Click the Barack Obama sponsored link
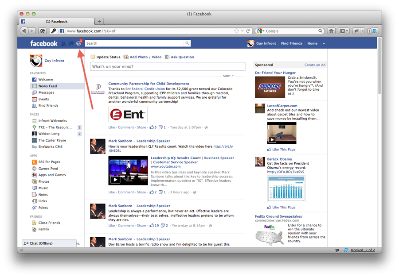This screenshot has height=277, width=399. (x=279, y=159)
